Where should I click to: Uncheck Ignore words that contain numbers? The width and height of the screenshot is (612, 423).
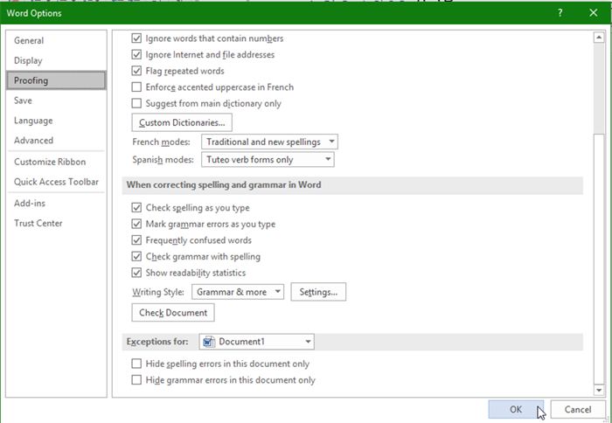click(136, 38)
